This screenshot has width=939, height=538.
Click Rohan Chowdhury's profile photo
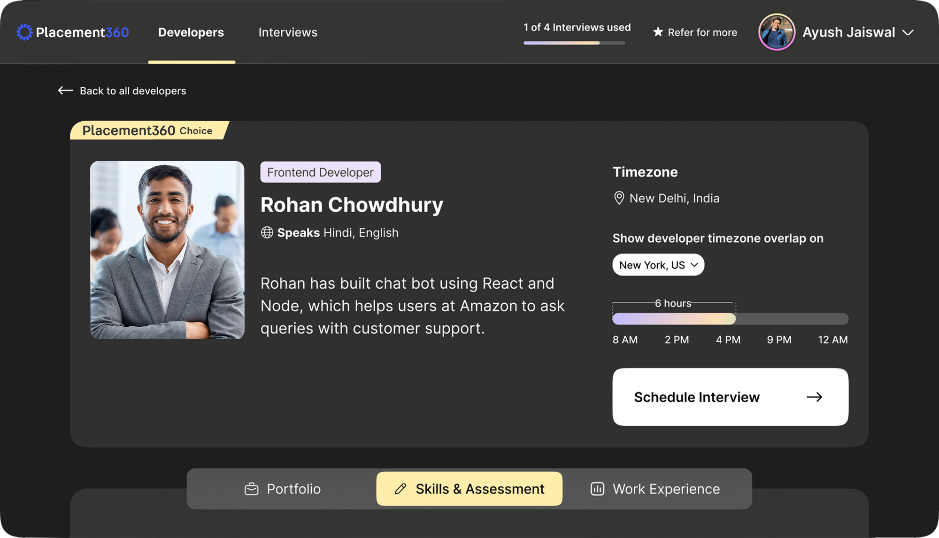167,250
